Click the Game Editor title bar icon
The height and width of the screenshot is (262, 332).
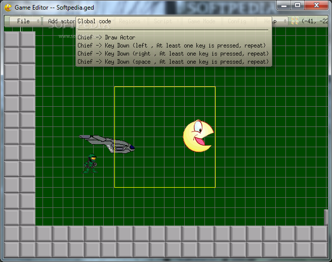(8, 8)
